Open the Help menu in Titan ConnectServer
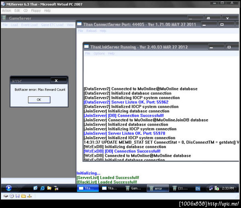 pyautogui.click(x=103, y=31)
